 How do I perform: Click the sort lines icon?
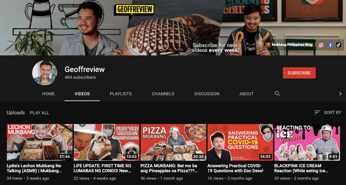pyautogui.click(x=317, y=113)
